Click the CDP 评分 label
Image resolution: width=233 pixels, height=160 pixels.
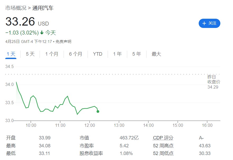click(x=163, y=138)
